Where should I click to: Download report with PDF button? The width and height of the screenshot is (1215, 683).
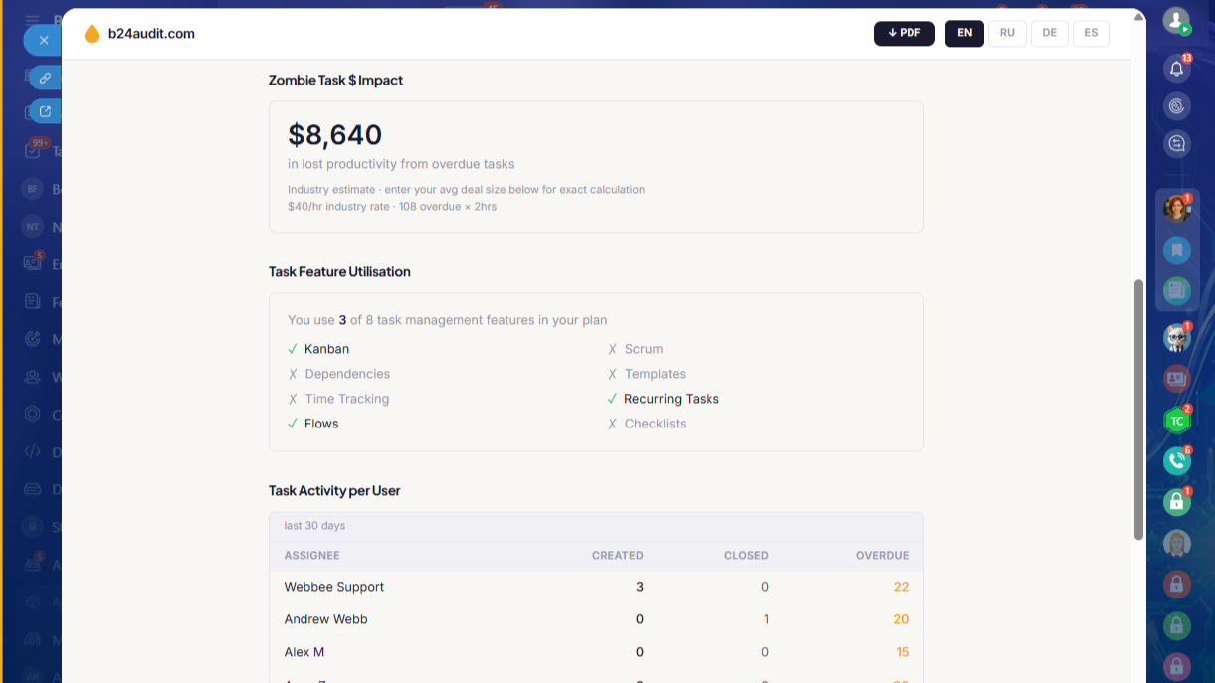905,33
